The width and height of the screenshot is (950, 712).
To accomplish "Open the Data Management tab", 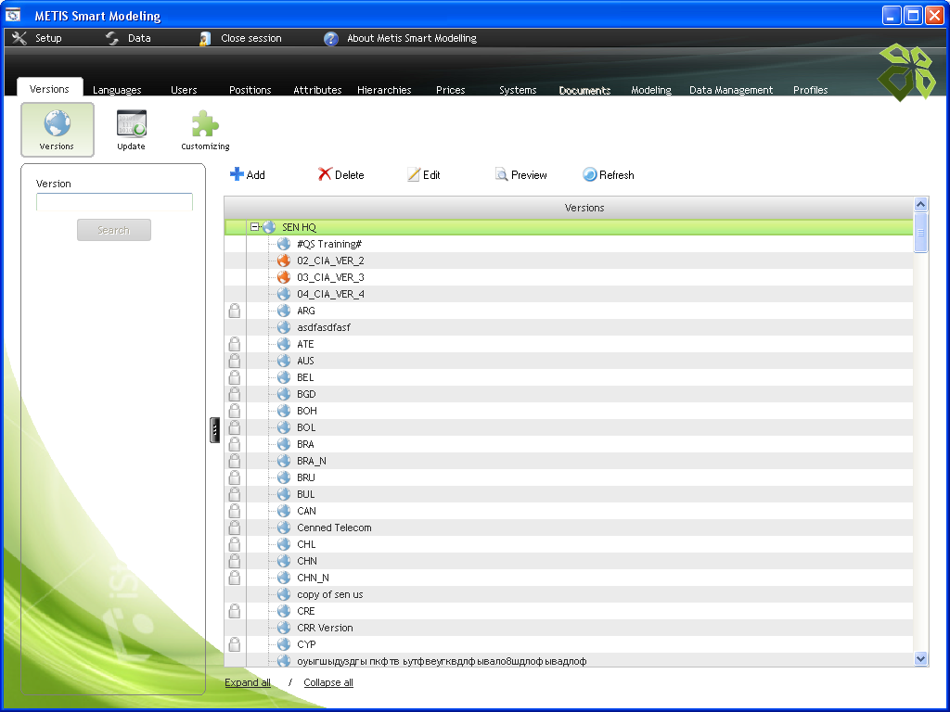I will pyautogui.click(x=731, y=90).
